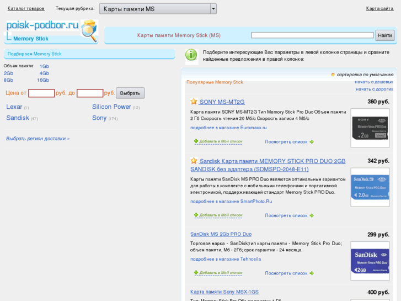
Task: Click the 'Карты памяти Memory Stick (MS)' heading
Action: [179, 35]
